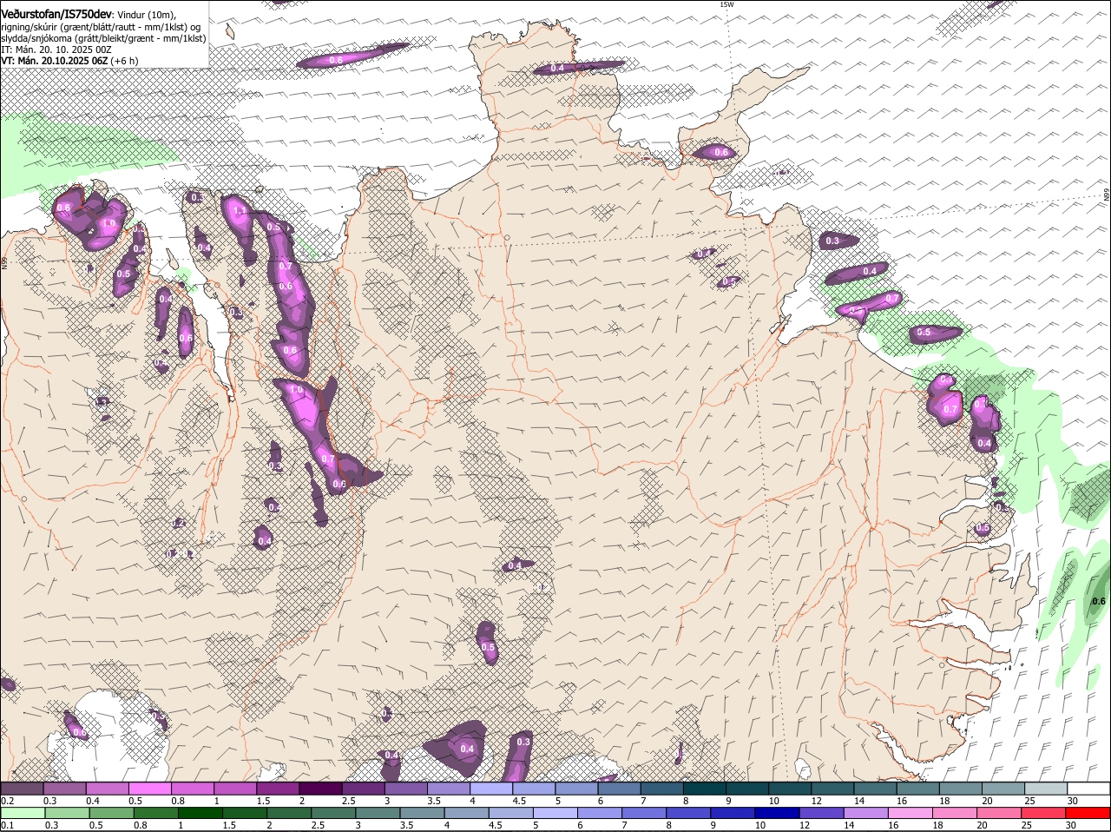Pick snow legend swatch between 5 and 6

[x=575, y=789]
